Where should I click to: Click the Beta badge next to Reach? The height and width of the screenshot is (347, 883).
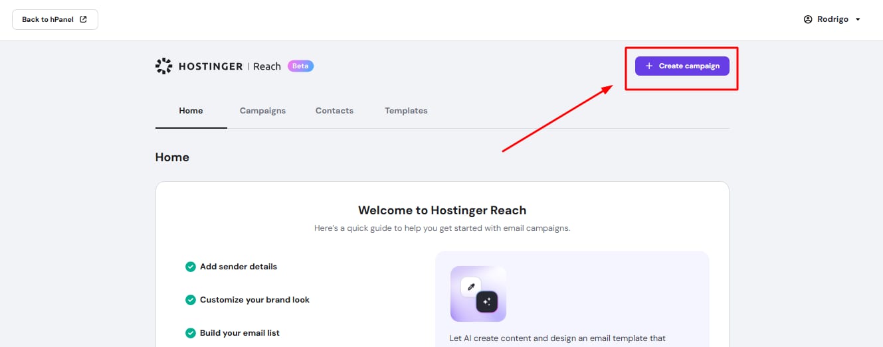coord(300,66)
